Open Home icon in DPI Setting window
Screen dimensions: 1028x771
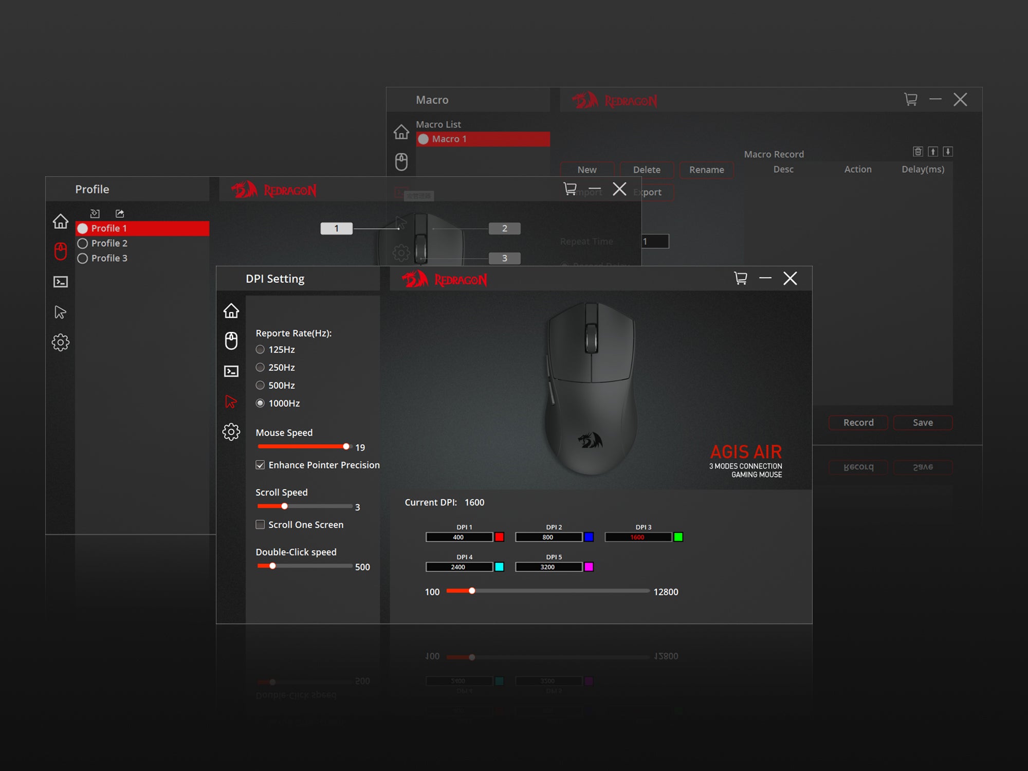pos(231,310)
